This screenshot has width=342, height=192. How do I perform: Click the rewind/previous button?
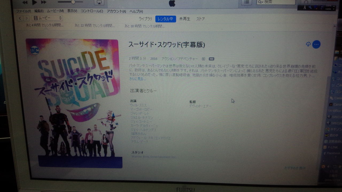[25, 3]
